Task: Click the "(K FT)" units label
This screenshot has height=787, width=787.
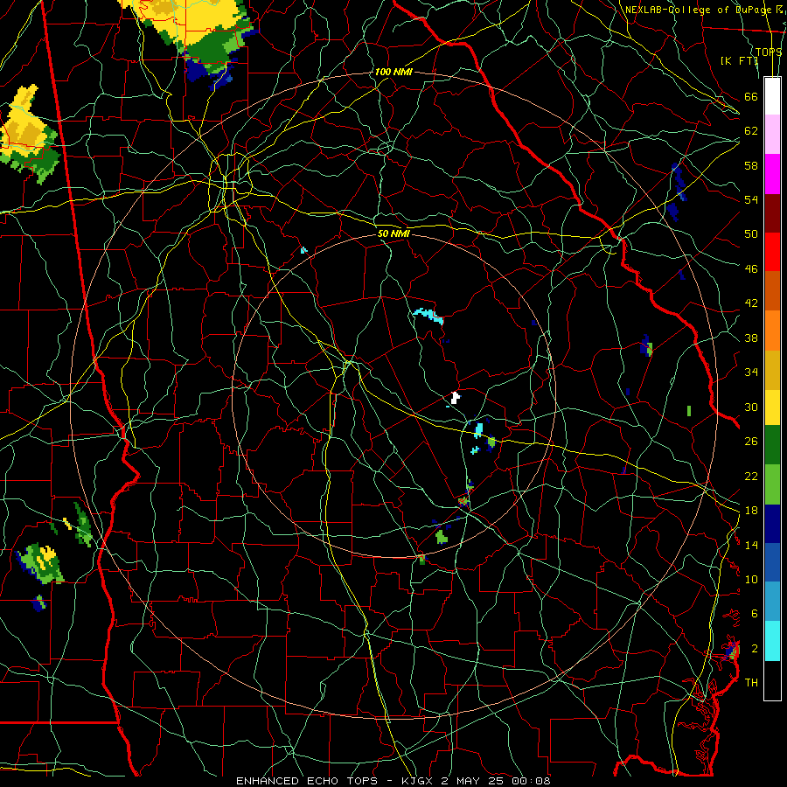Action: pyautogui.click(x=739, y=60)
